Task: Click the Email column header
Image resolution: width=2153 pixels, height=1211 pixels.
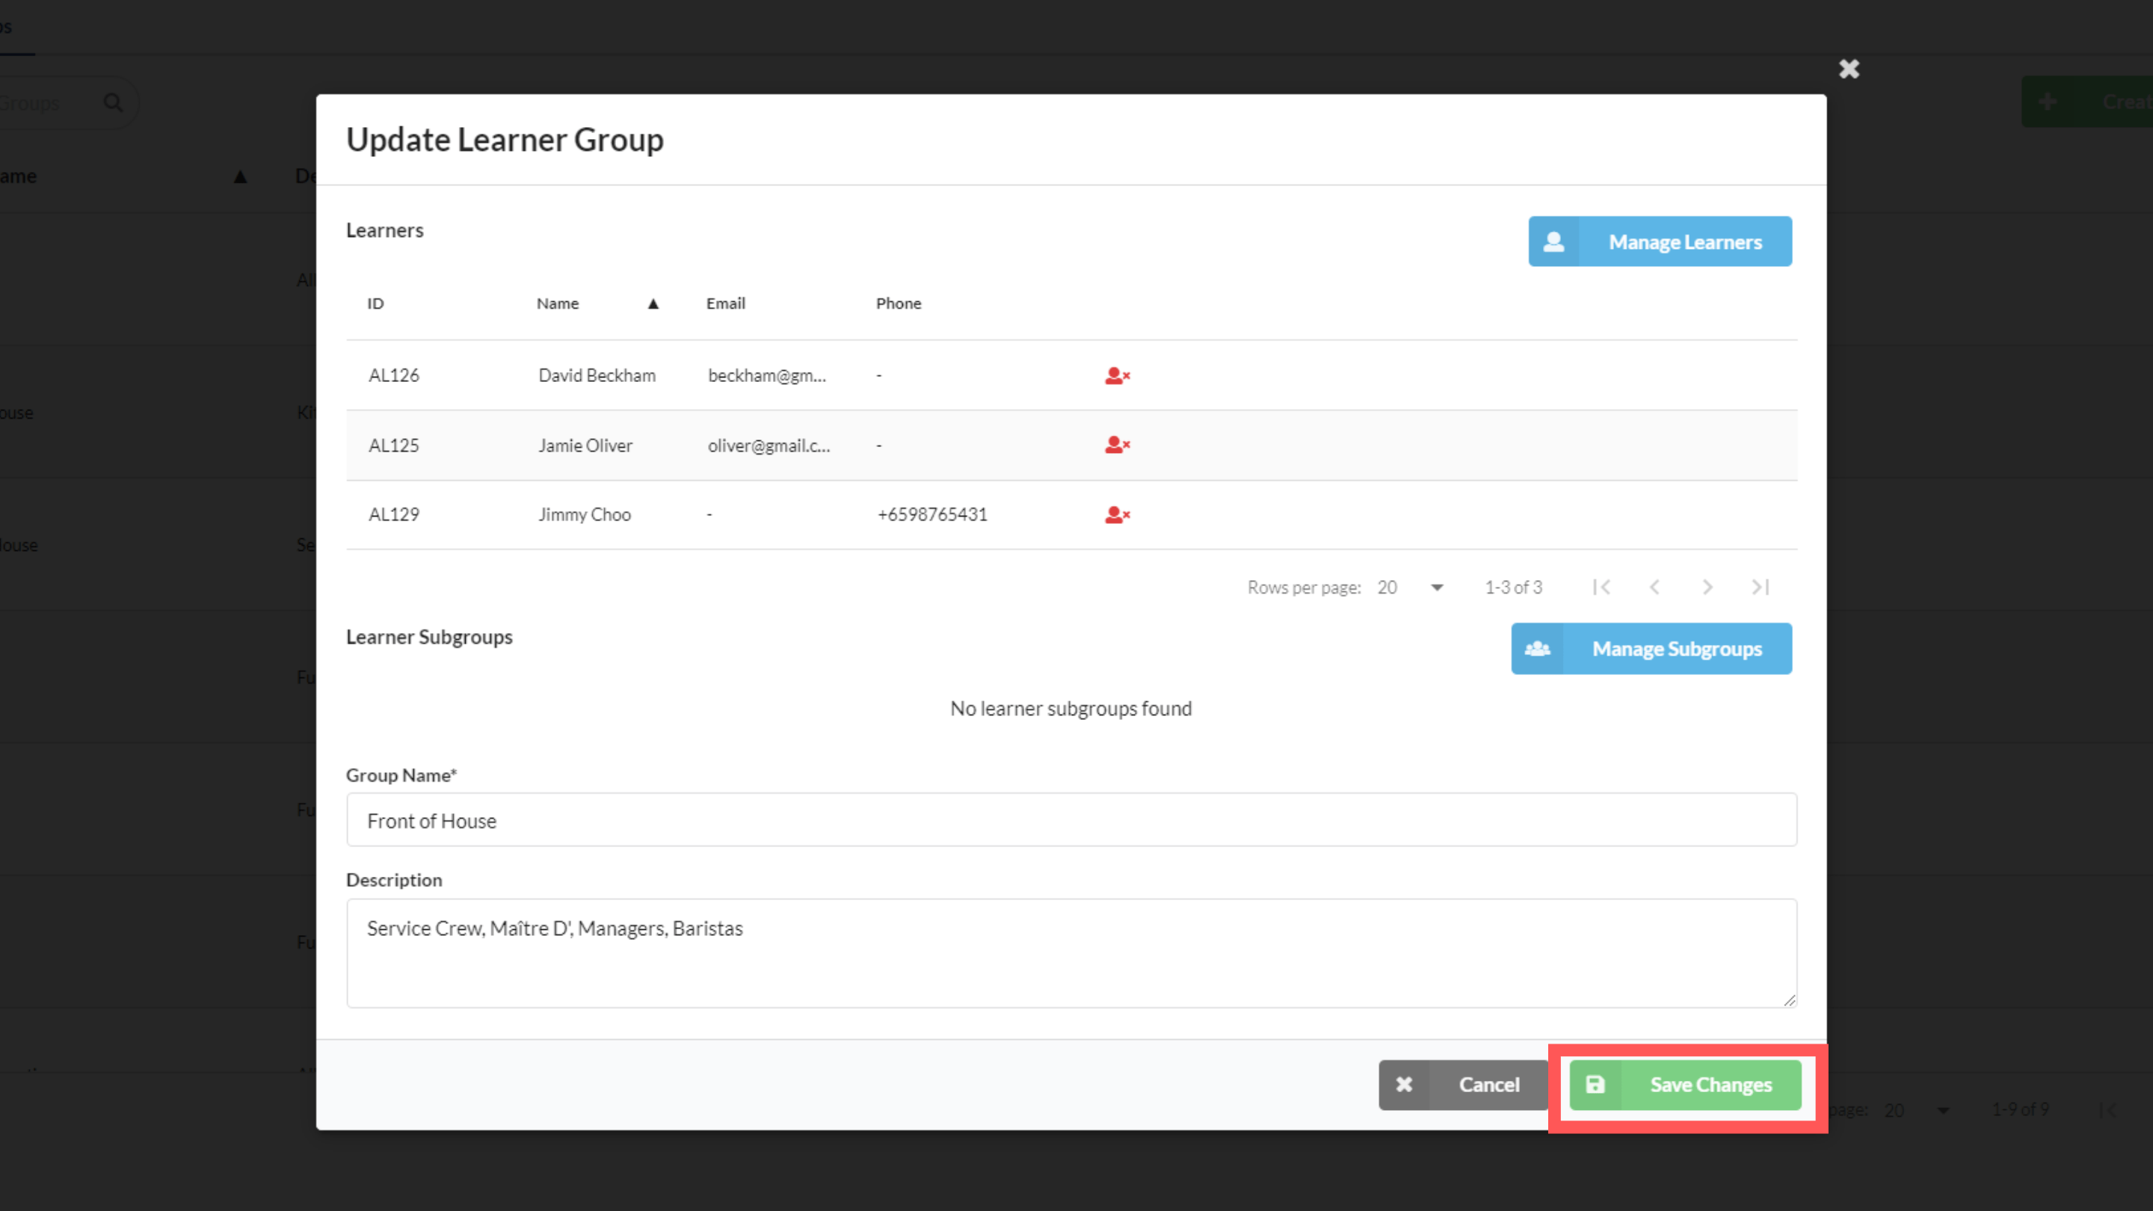Action: point(724,304)
